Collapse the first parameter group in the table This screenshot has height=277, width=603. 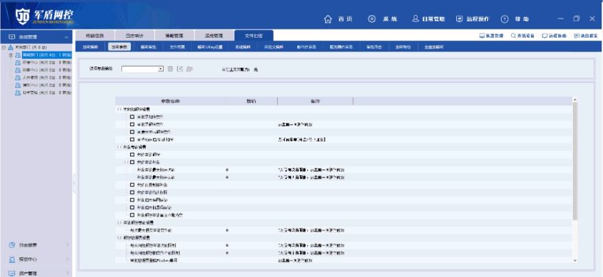click(119, 109)
